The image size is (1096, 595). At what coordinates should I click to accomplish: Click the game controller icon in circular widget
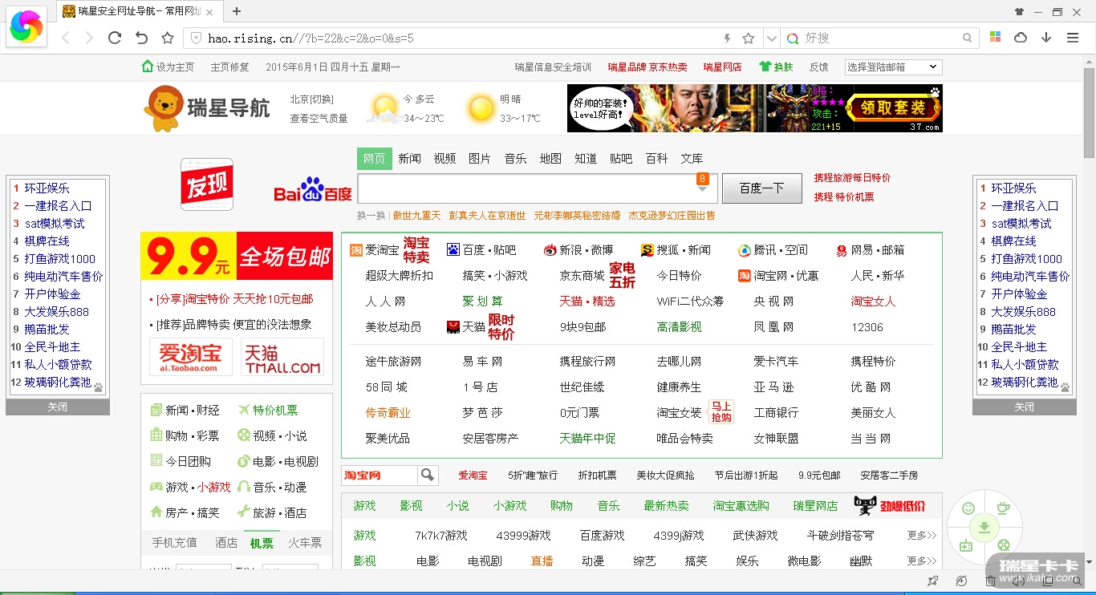[x=966, y=546]
